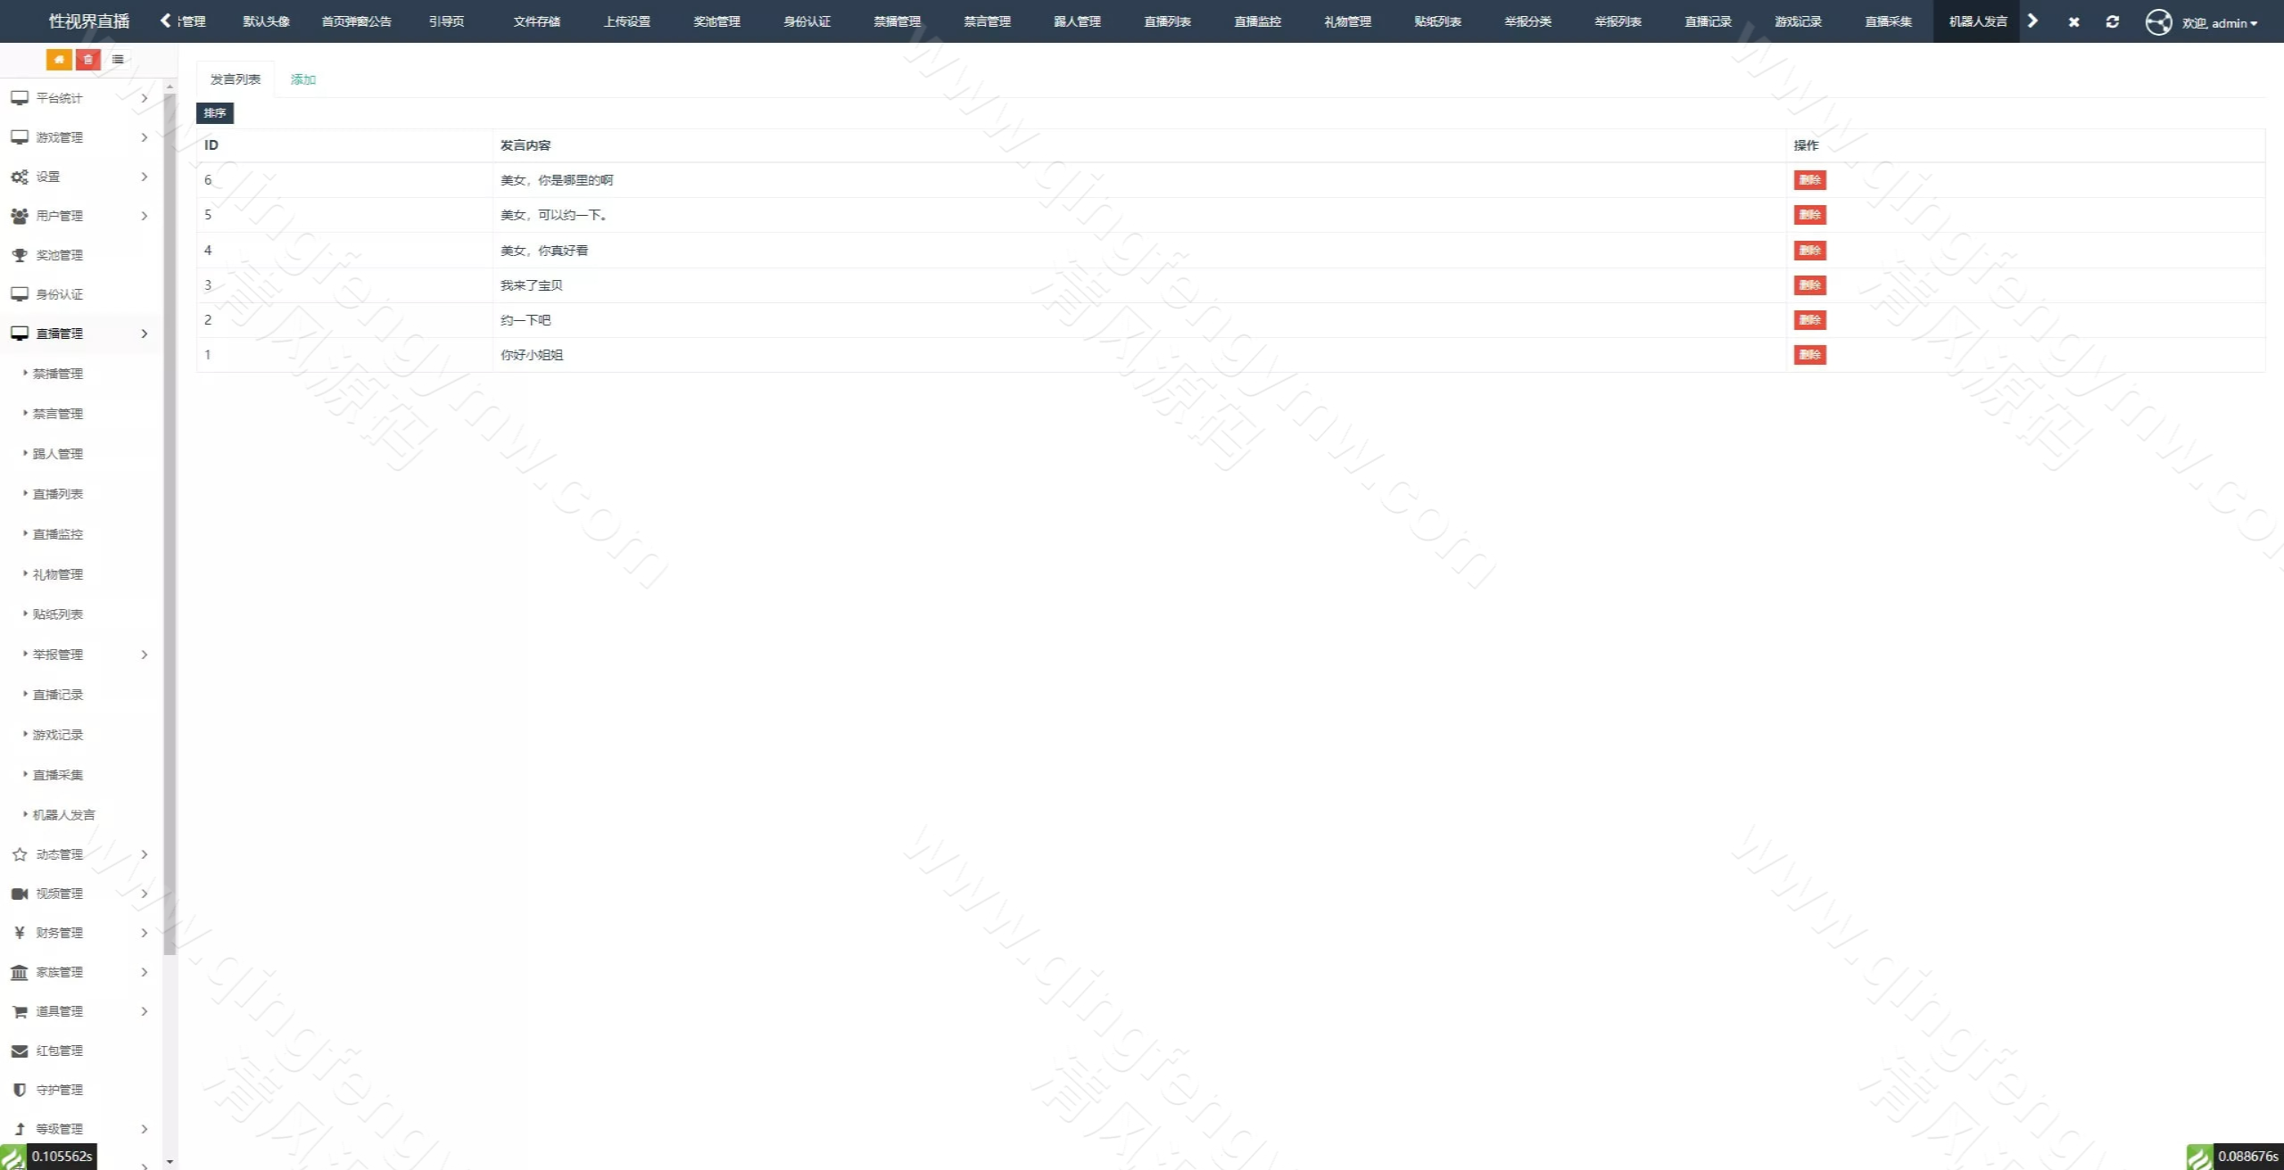This screenshot has height=1170, width=2284.
Task: Click the shopping cart icon beside 道具管理
Action: [x=20, y=1011]
